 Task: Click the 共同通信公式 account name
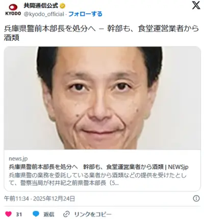coord(41,6)
